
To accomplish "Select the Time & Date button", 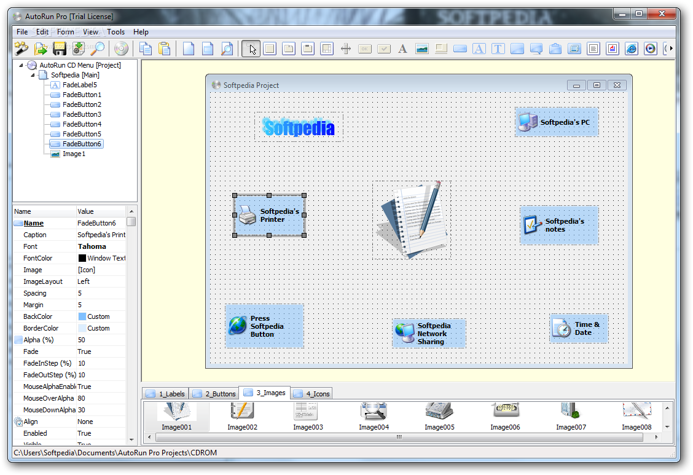I will pyautogui.click(x=579, y=328).
